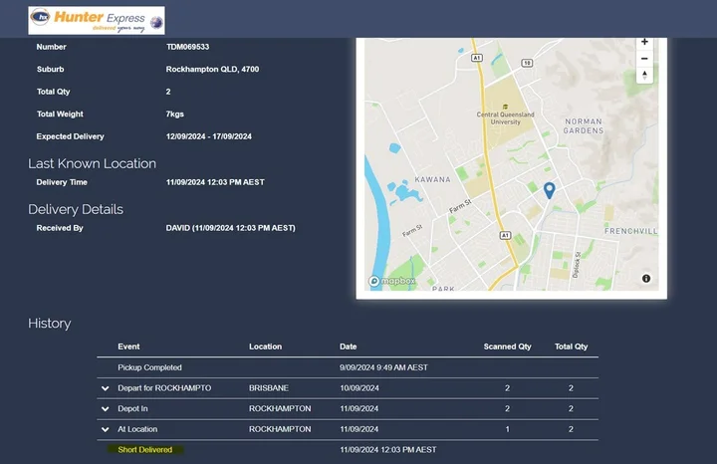Click the blue delivery location pin
Viewport: 717px width, 464px height.
pyautogui.click(x=549, y=190)
